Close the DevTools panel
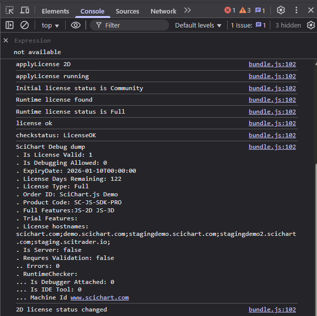Viewport: 317px width, 316px height. click(311, 10)
